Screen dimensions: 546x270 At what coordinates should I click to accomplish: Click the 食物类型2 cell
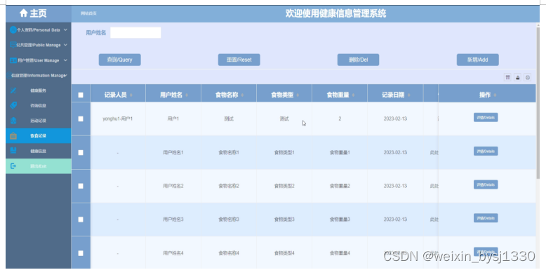pos(284,186)
